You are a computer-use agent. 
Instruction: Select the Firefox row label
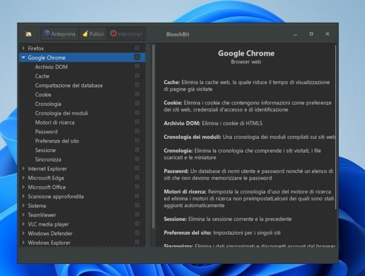[x=36, y=48]
